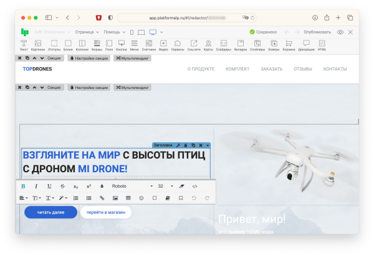Click the browser address bar
This screenshot has height=255, width=374.
[x=186, y=17]
